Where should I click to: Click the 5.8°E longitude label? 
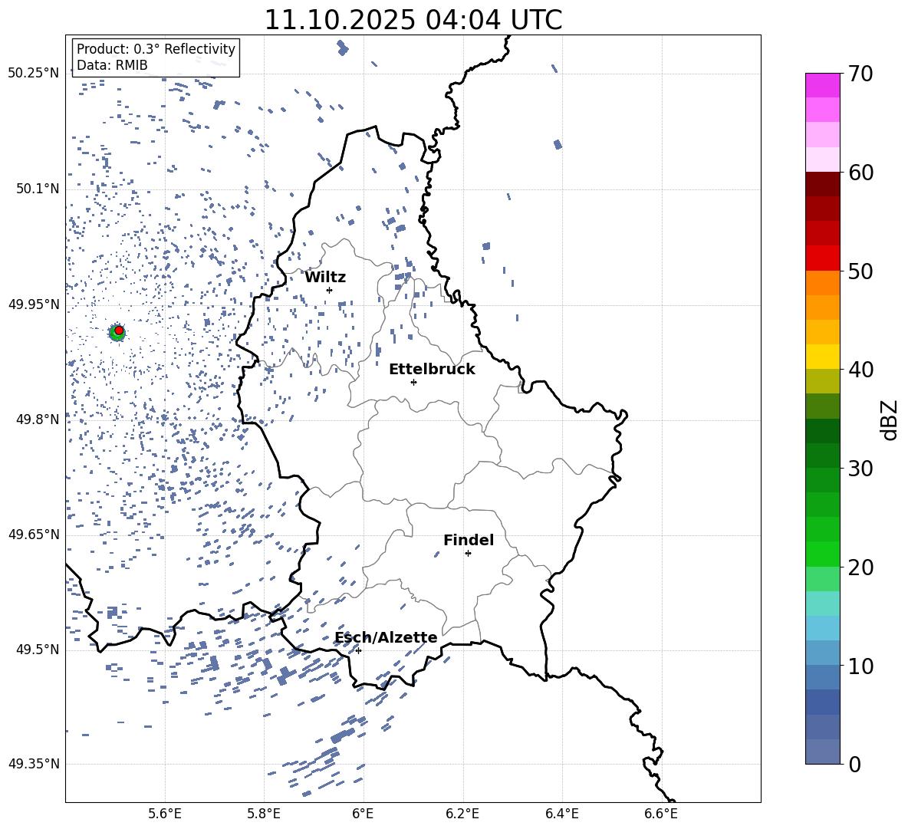click(x=264, y=814)
